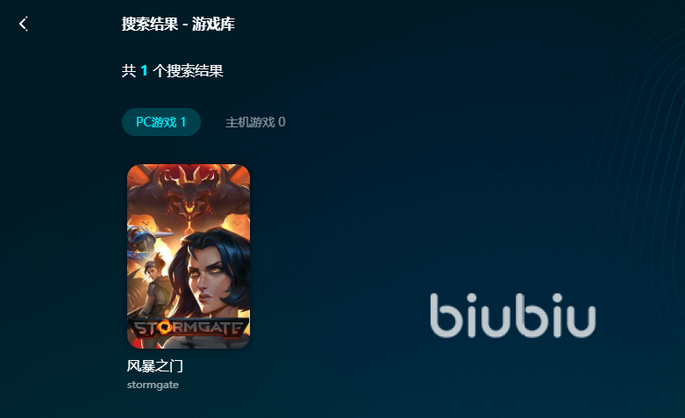Click the 1 count in PC游戏 pill

(183, 122)
